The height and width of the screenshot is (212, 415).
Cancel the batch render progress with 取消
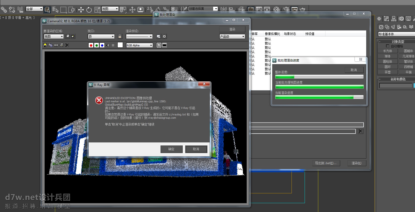(x=354, y=70)
